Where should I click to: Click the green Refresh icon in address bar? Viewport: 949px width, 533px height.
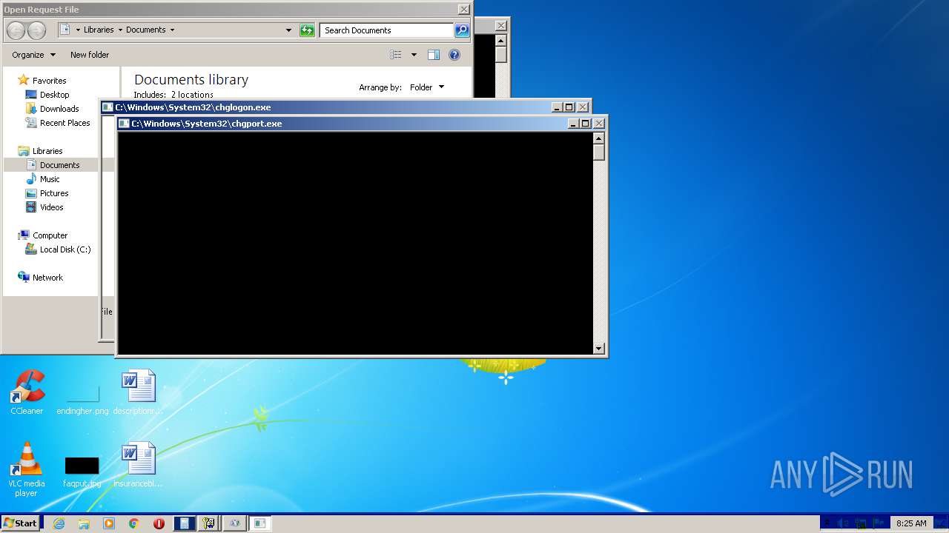click(307, 30)
